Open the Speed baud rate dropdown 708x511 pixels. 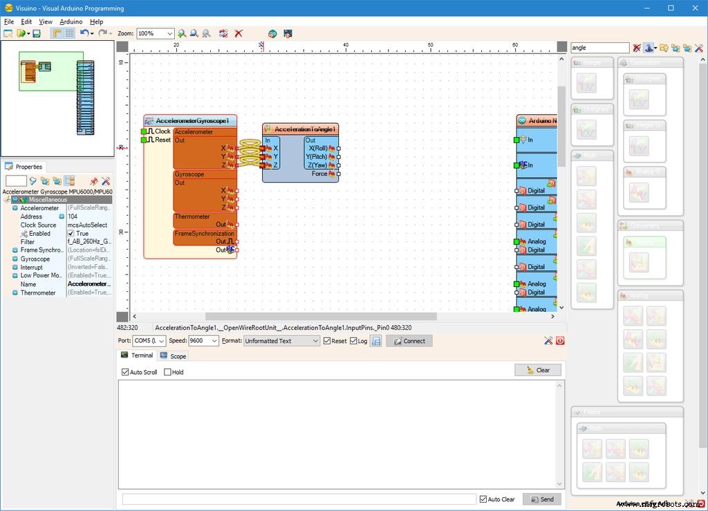tap(214, 341)
